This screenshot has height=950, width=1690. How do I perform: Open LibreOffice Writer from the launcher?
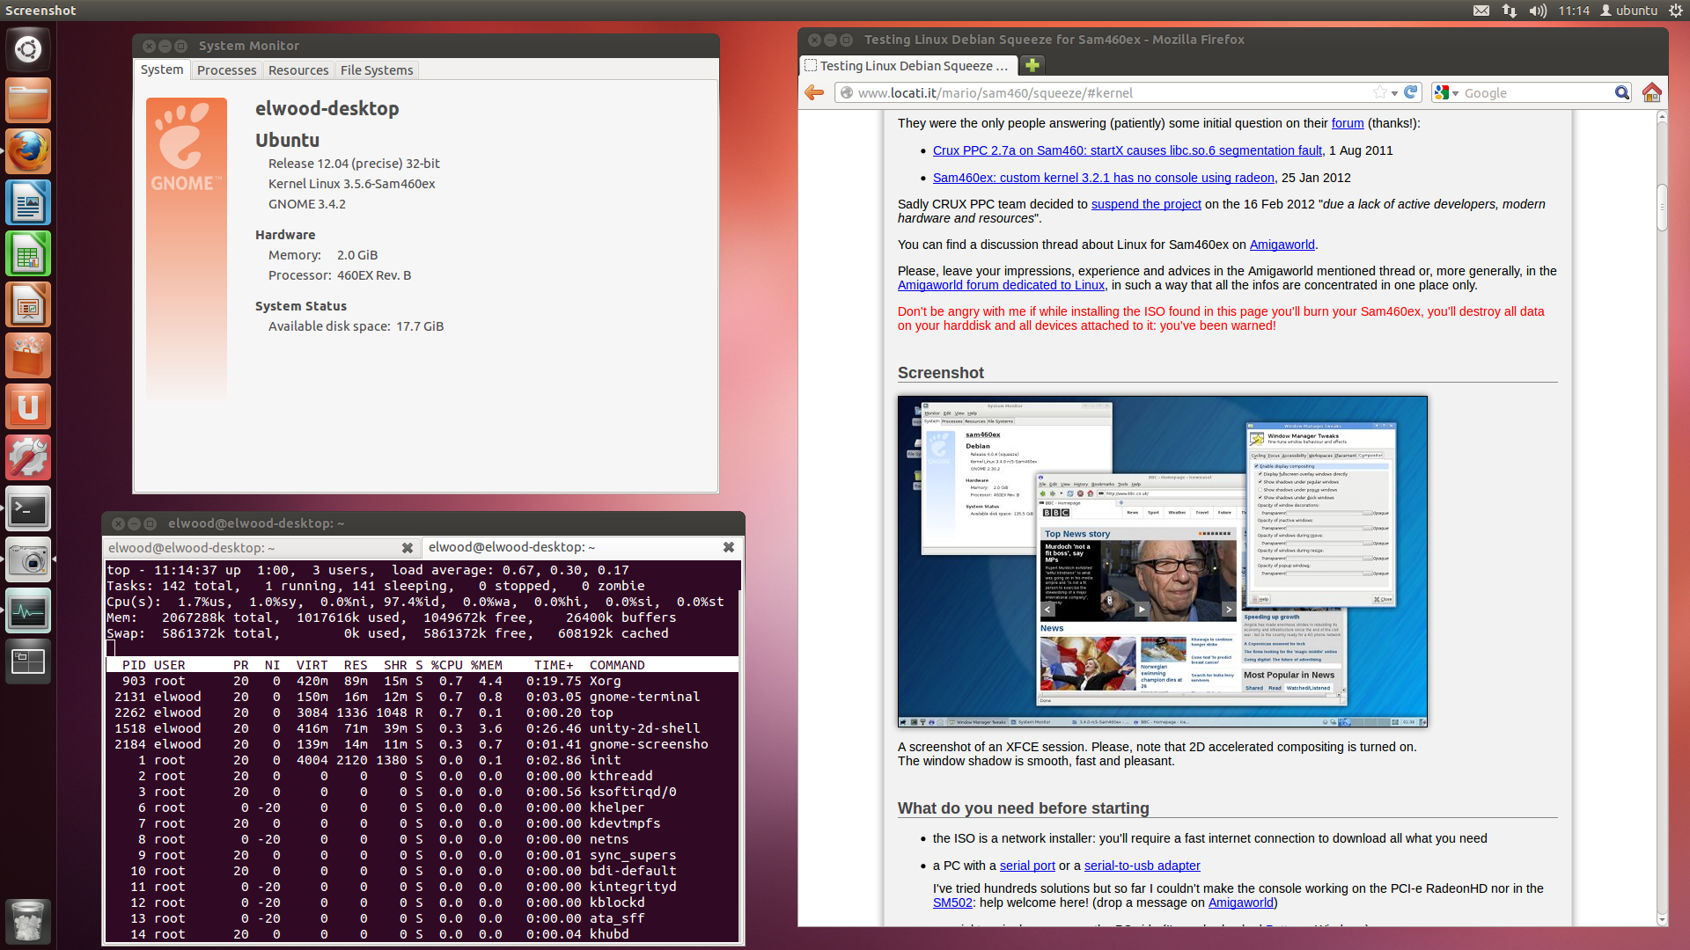tap(28, 202)
